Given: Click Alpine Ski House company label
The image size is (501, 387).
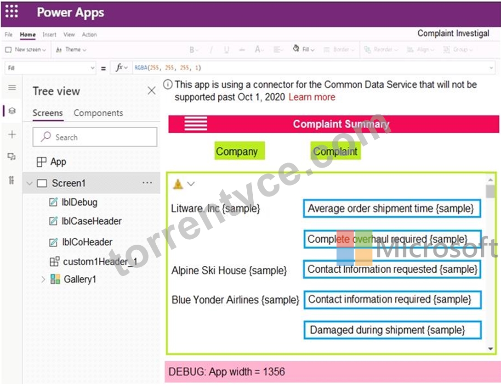Looking at the screenshot, I should click(x=229, y=270).
